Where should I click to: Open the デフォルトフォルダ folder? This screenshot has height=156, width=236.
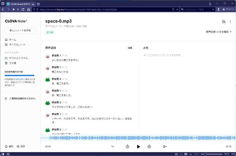(17, 58)
